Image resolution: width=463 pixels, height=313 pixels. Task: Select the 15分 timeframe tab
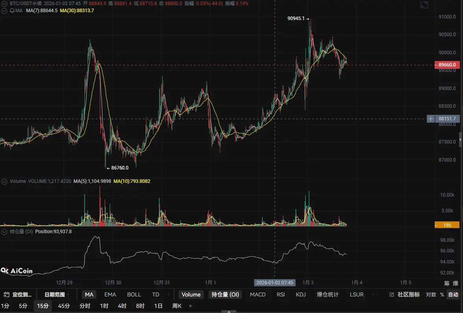coord(43,306)
